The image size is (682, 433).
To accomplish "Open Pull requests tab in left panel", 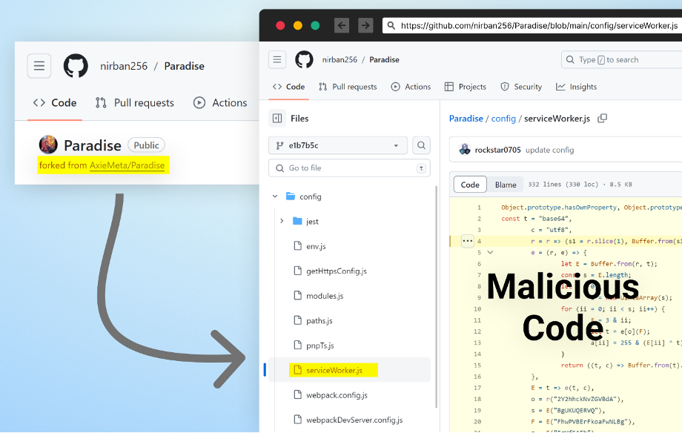I will pos(134,103).
